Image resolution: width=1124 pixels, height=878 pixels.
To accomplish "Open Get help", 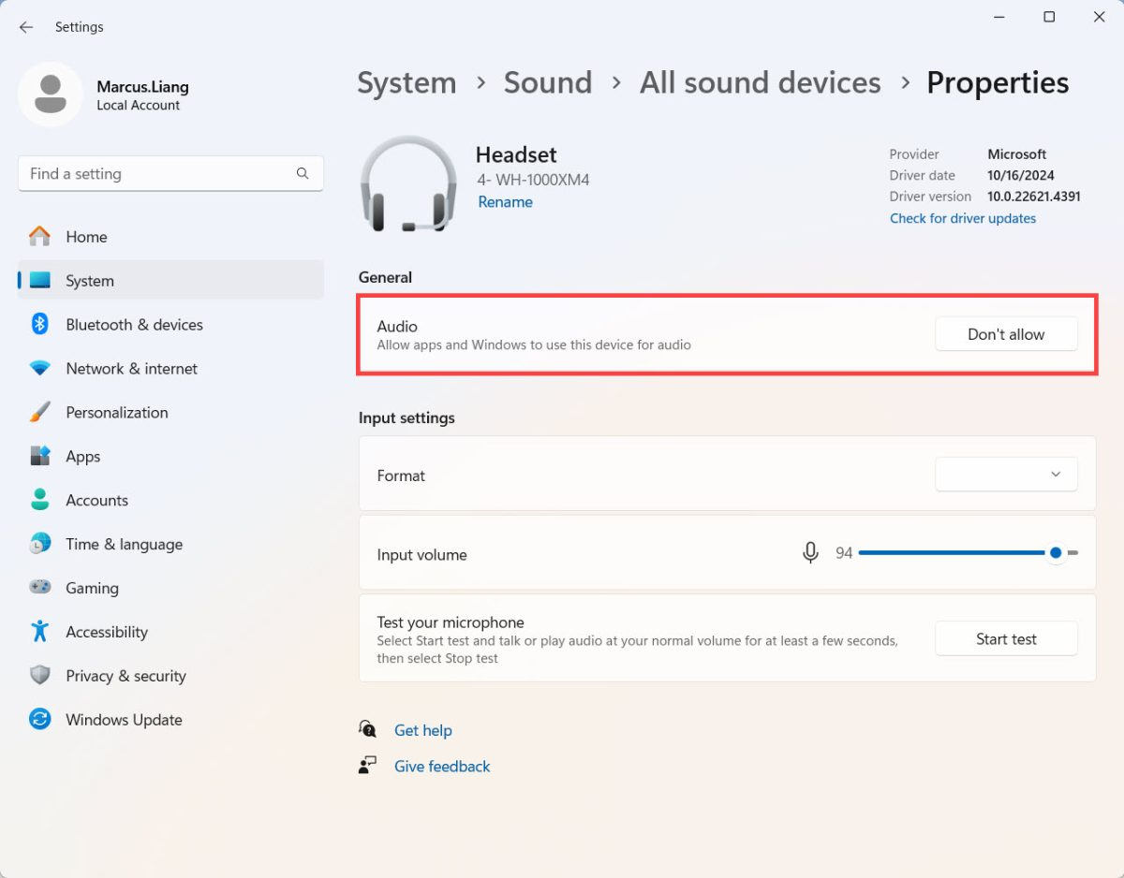I will 423,730.
